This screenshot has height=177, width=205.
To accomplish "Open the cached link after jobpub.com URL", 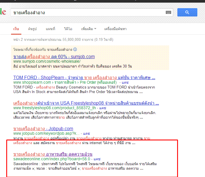I will click(86, 134).
